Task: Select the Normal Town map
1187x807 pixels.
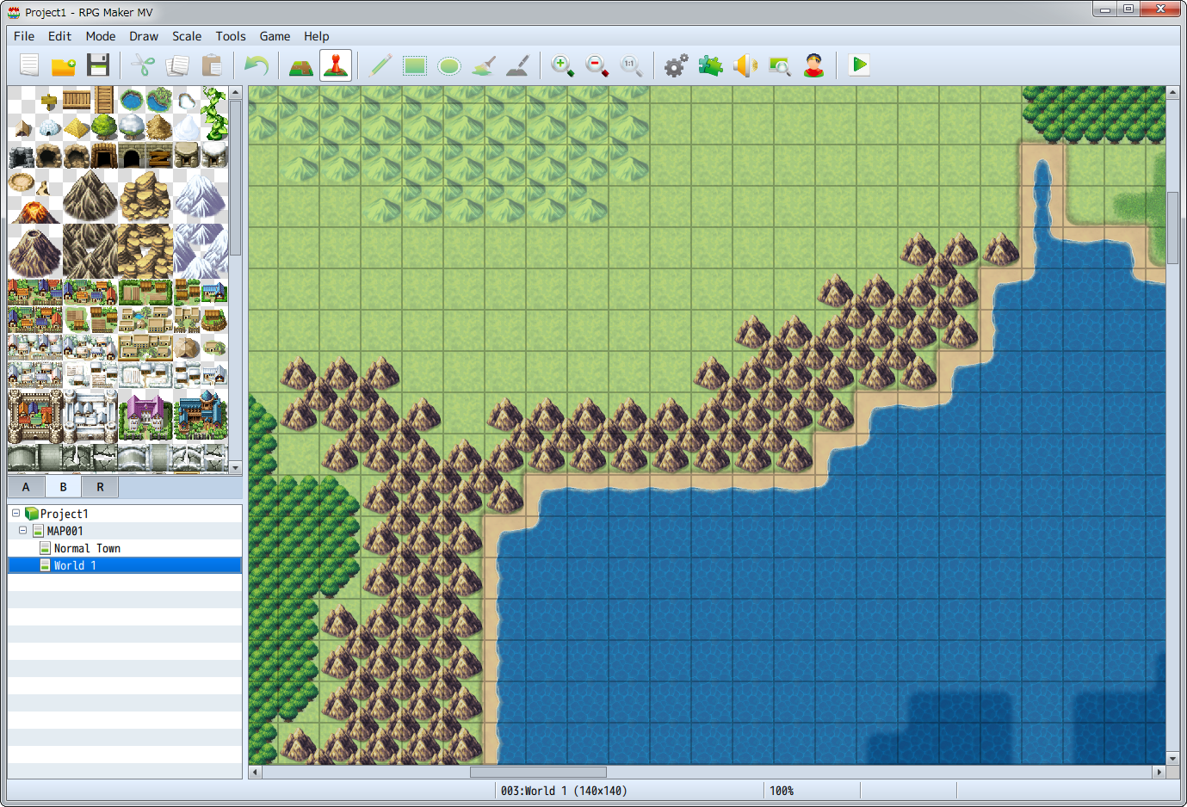Action: [x=86, y=548]
